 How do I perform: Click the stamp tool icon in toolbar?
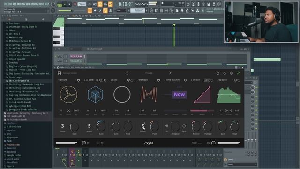point(111,10)
